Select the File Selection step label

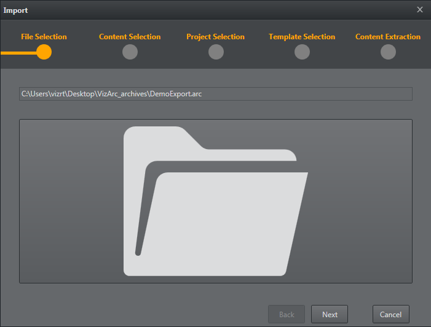44,37
